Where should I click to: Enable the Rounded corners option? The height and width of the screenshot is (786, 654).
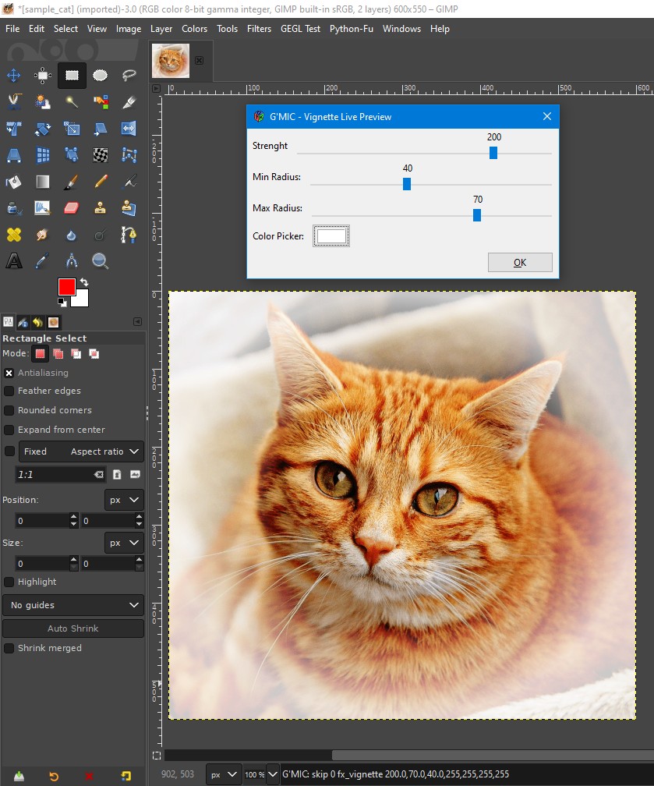[x=9, y=410]
